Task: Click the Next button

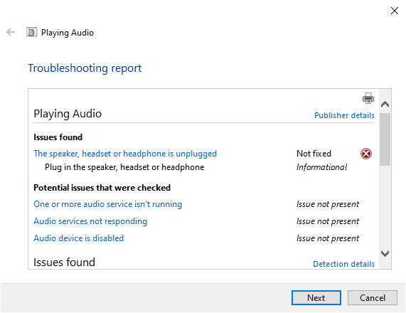Action: [x=316, y=298]
